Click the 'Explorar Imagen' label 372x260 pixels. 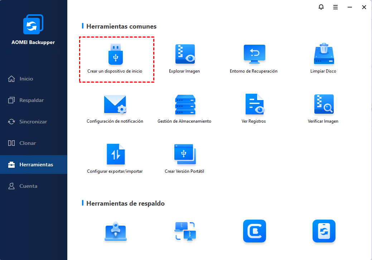coord(184,71)
